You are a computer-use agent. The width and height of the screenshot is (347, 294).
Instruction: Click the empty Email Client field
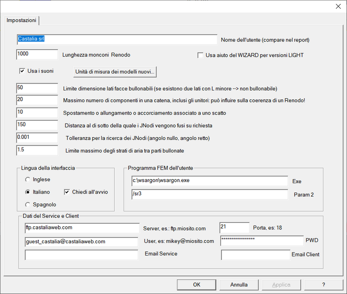255,255
